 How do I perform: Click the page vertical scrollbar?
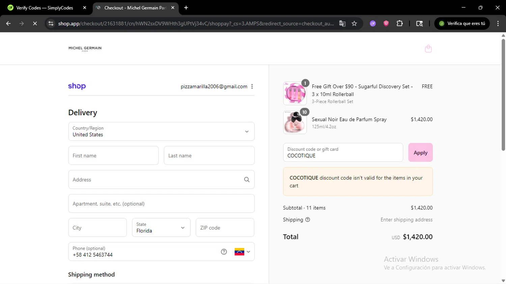tap(503, 95)
